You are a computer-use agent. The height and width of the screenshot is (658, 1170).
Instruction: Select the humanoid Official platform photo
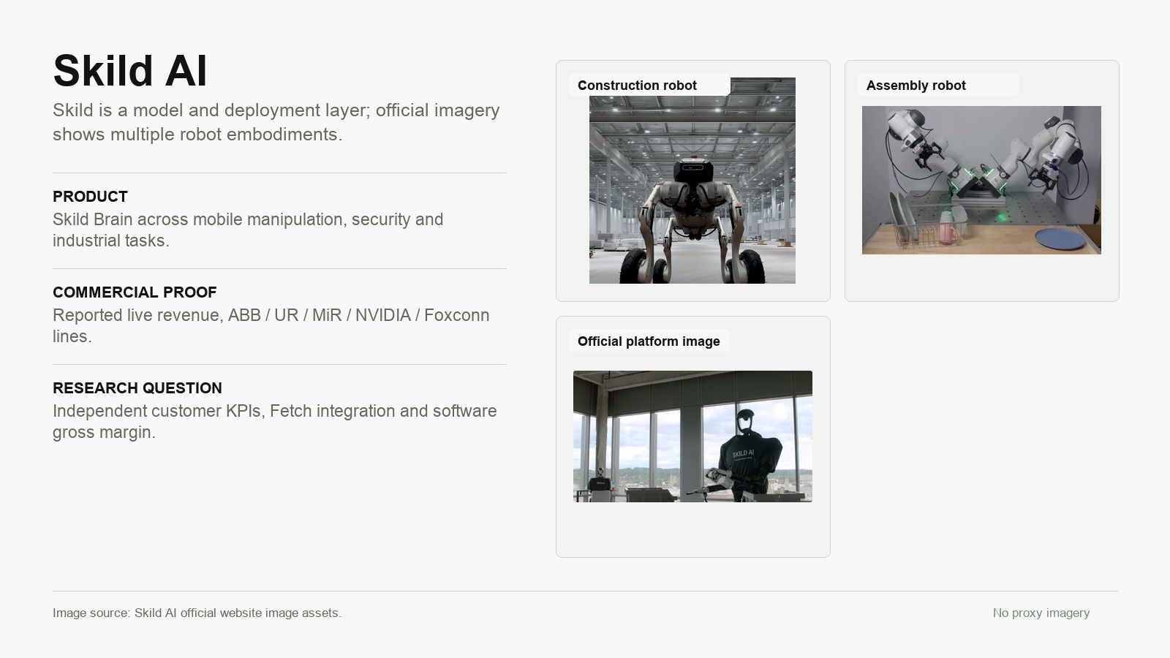[692, 436]
